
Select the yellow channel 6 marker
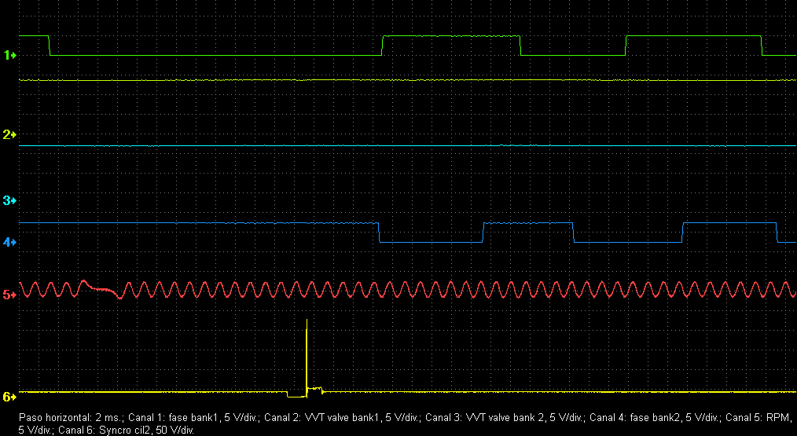9,397
